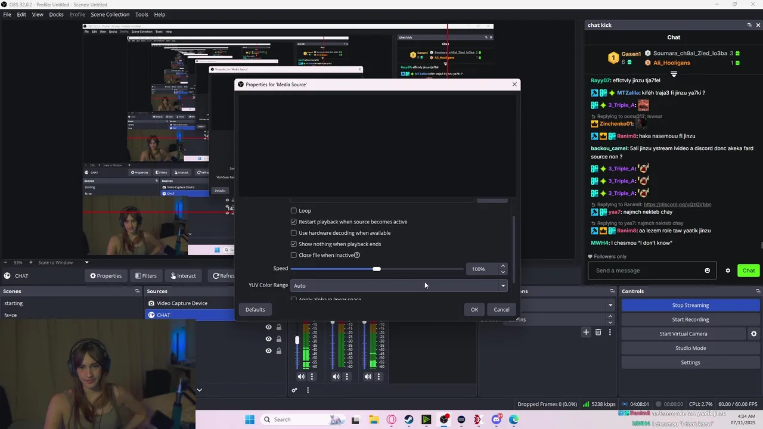Open File Explorer from the taskbar

[x=374, y=419]
